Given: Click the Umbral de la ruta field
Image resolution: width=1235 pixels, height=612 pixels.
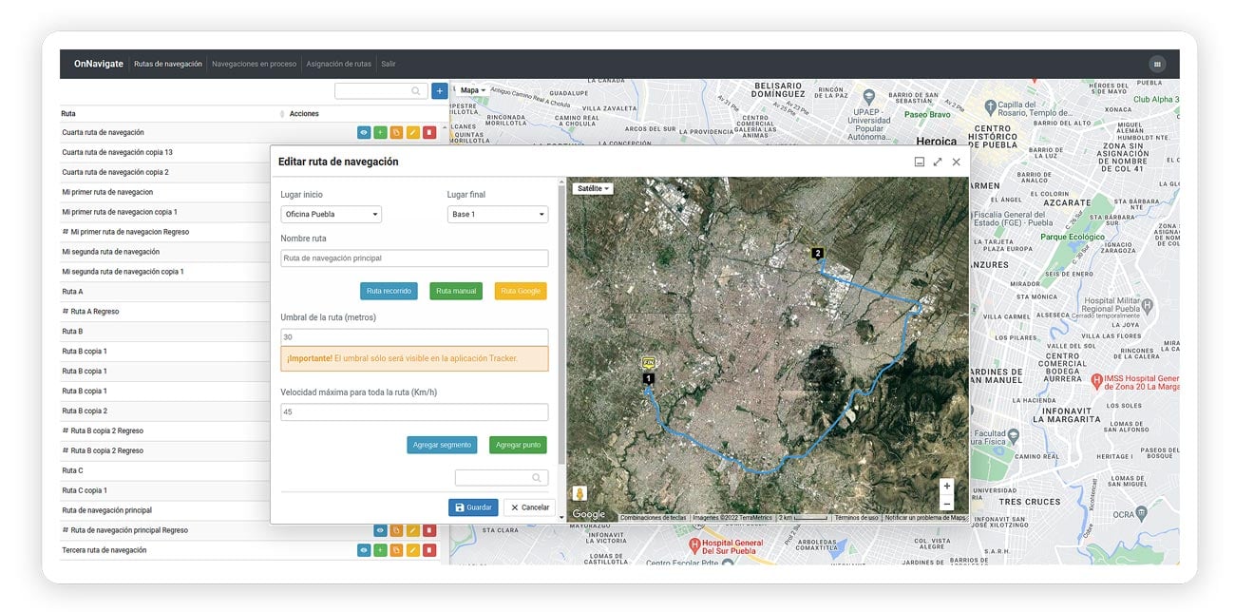Looking at the screenshot, I should (x=414, y=336).
